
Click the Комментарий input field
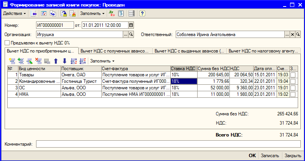pyautogui.click(x=168, y=144)
